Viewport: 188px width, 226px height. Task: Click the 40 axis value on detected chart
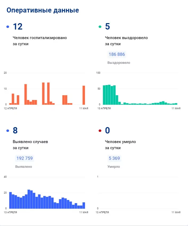5,177
